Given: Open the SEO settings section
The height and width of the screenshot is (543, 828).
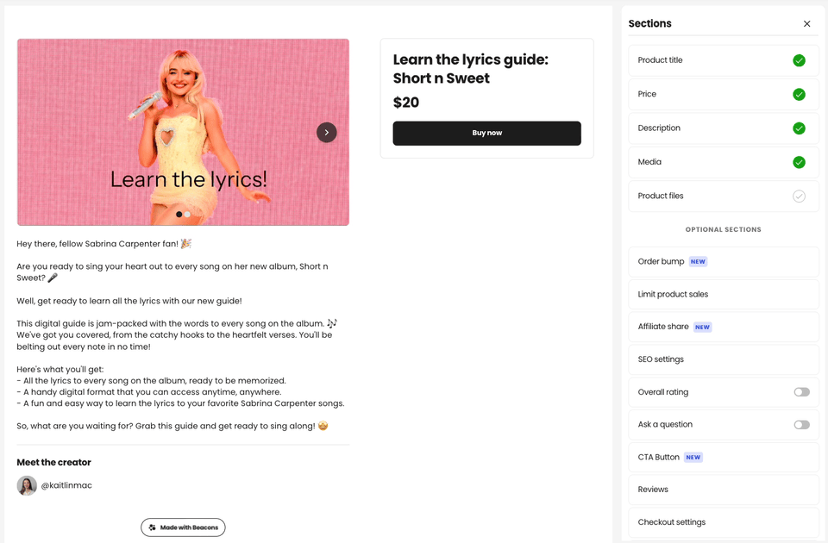Looking at the screenshot, I should click(x=723, y=359).
